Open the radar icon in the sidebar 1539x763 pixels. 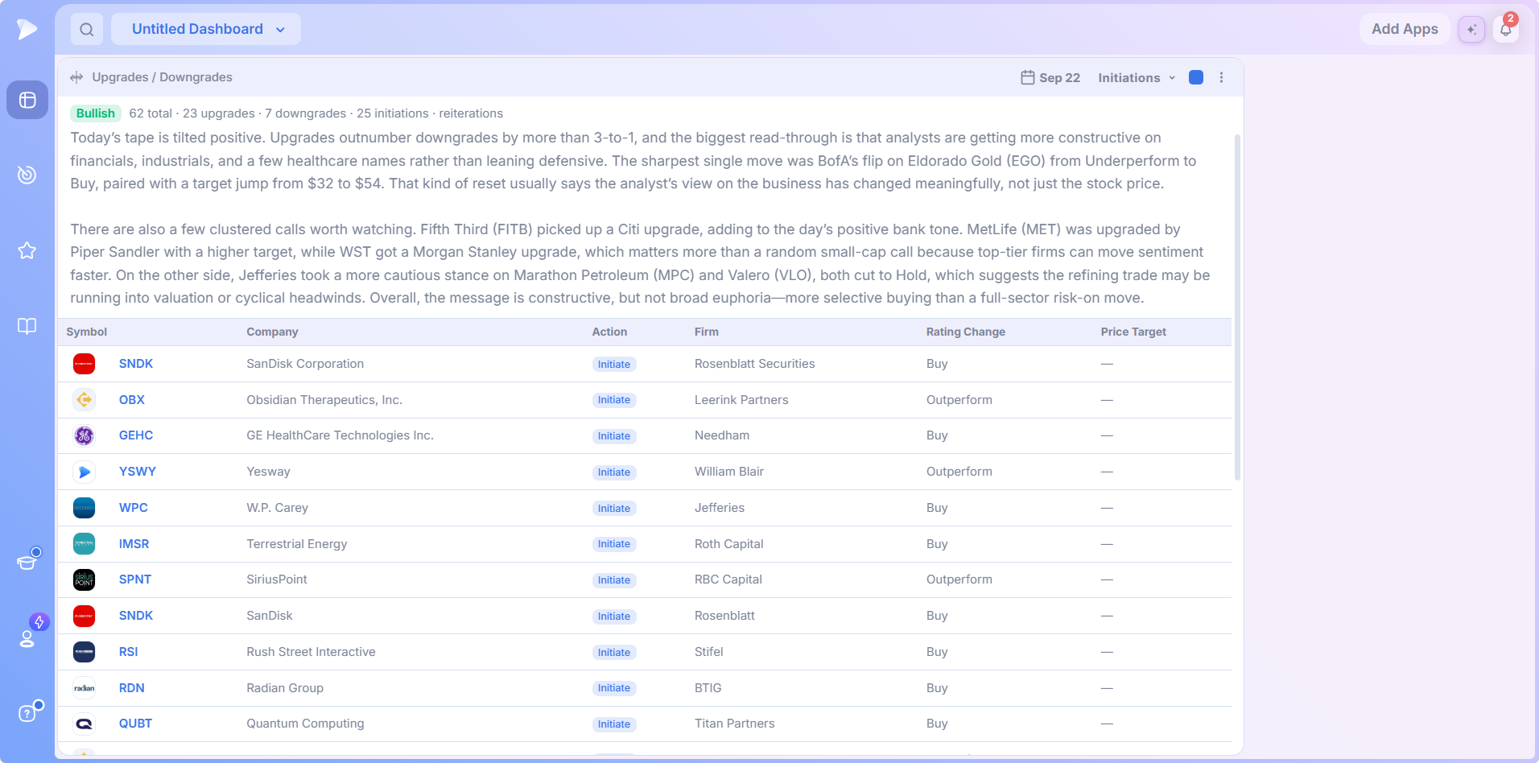pyautogui.click(x=27, y=175)
